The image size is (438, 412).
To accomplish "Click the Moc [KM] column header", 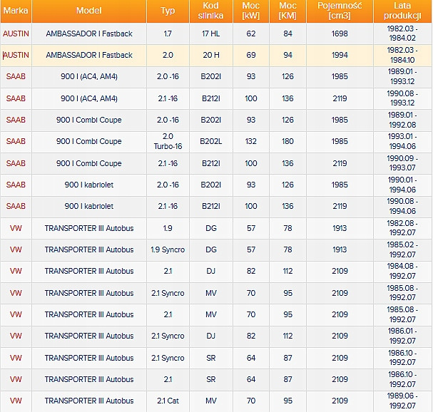I will [x=287, y=11].
